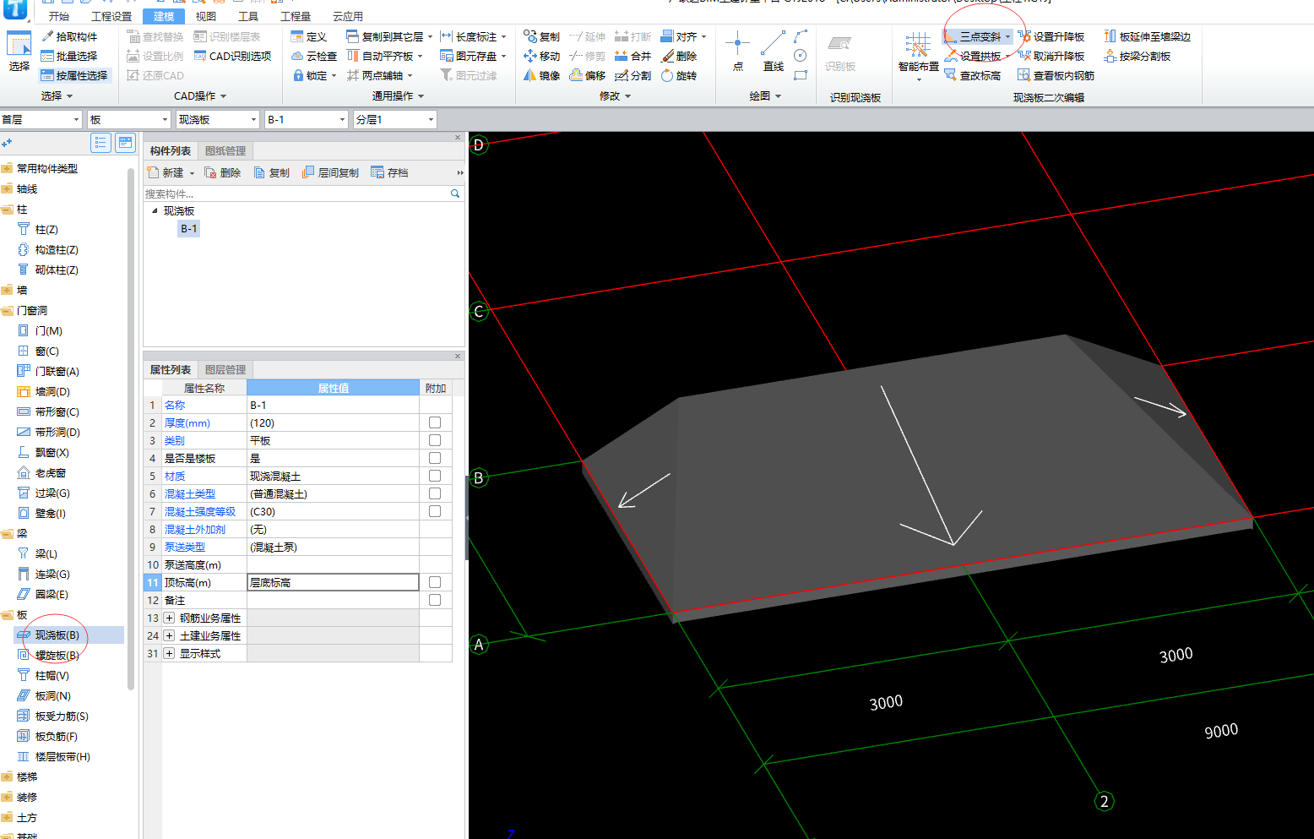Viewport: 1314px width, 839px height.
Task: Select B-1 in the component list
Action: pyautogui.click(x=189, y=229)
